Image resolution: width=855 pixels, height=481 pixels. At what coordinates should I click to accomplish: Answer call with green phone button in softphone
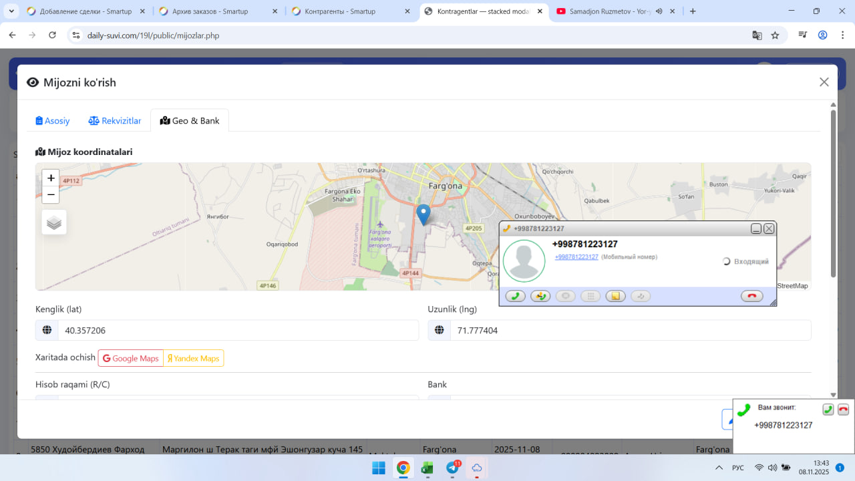coord(515,297)
